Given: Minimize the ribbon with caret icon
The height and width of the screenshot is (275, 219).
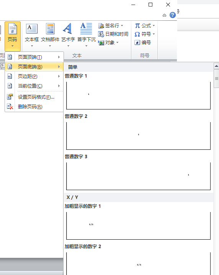Looking at the screenshot, I should point(164,15).
